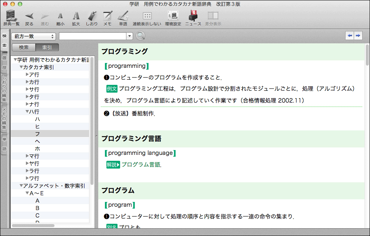Click the content pane vertical scrollbar

(367, 55)
